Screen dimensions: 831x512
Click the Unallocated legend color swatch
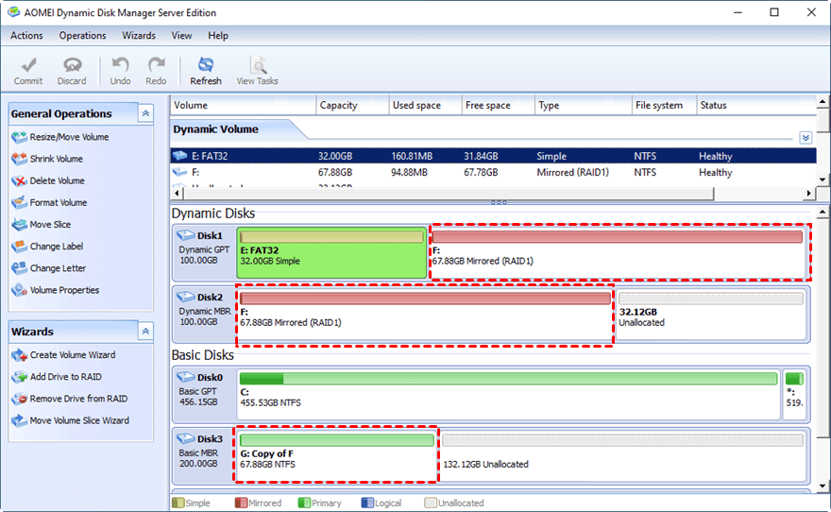point(431,503)
